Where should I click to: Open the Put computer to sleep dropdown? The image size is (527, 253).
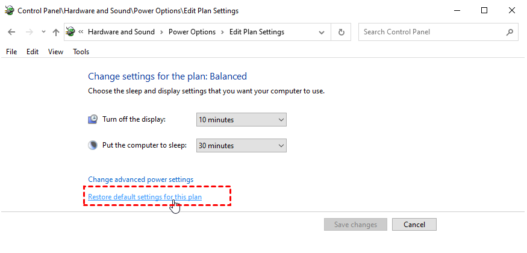pyautogui.click(x=242, y=146)
